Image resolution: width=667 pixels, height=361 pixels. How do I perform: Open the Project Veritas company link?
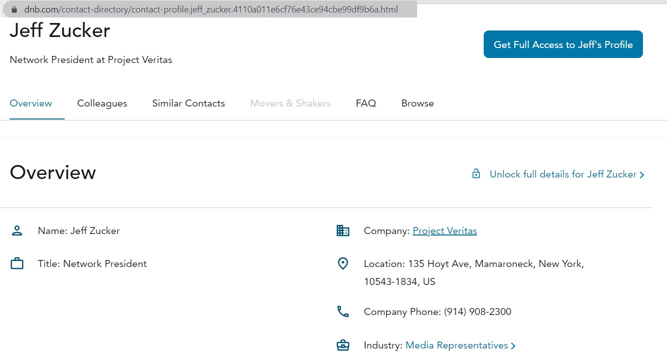445,231
